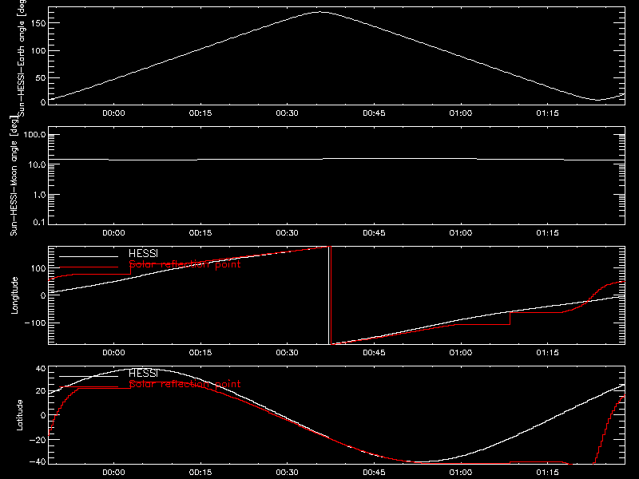Click the 20 tick on Latitude plot

click(42, 391)
